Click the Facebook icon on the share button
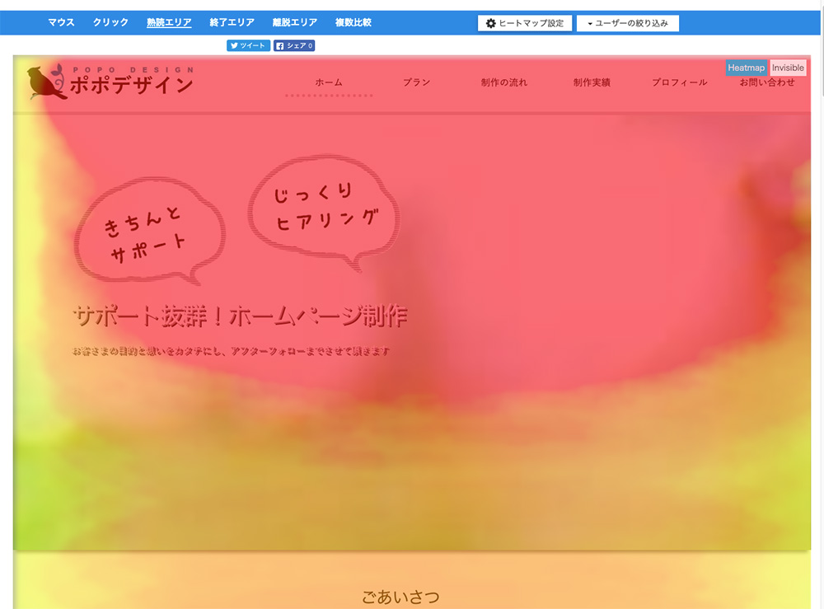Image resolution: width=824 pixels, height=609 pixels. [281, 45]
